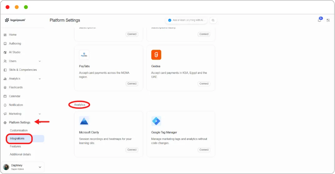This screenshot has height=174, width=335.
Task: Select Platform Settings in sidebar
Action: pyautogui.click(x=20, y=122)
